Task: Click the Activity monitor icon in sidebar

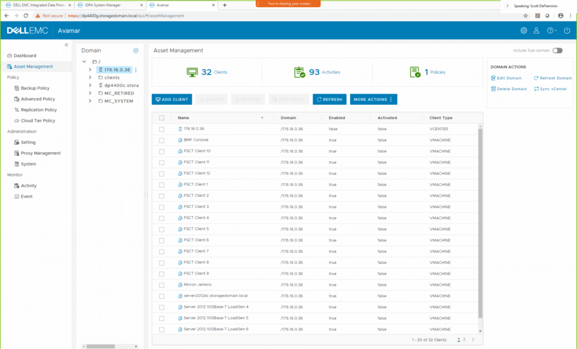Action: 16,185
